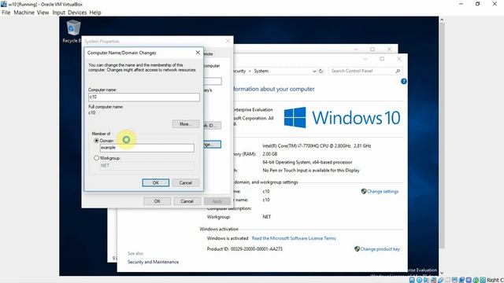Image resolution: width=504 pixels, height=283 pixels.
Task: Open the Machine menu
Action: [x=24, y=13]
